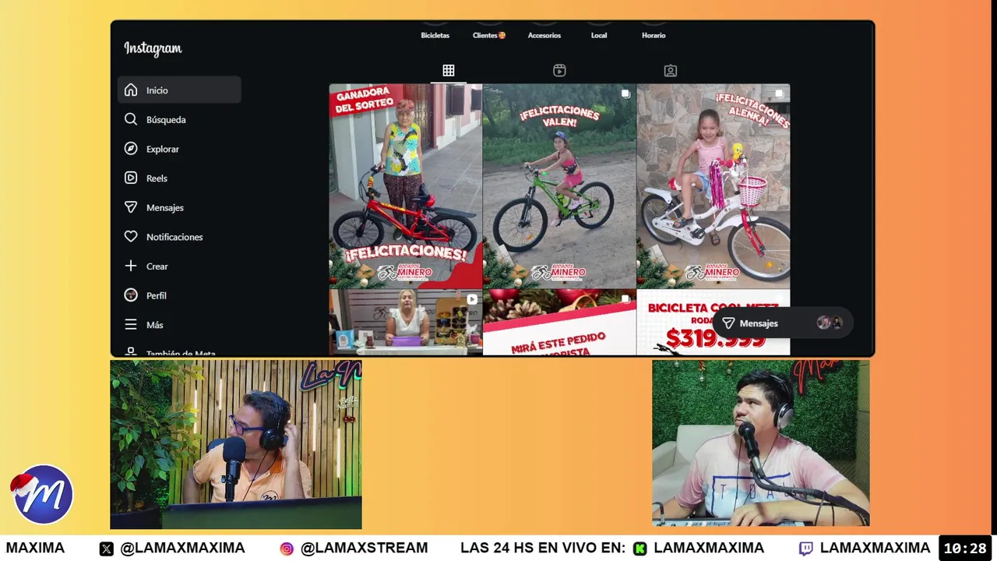This screenshot has width=997, height=561.
Task: Open the Bicicleta Cool Metz price post
Action: 713,323
